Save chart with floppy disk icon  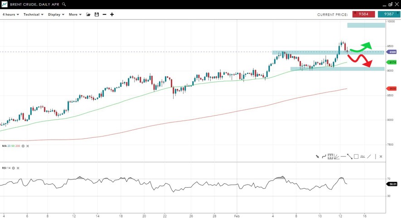coord(97,15)
